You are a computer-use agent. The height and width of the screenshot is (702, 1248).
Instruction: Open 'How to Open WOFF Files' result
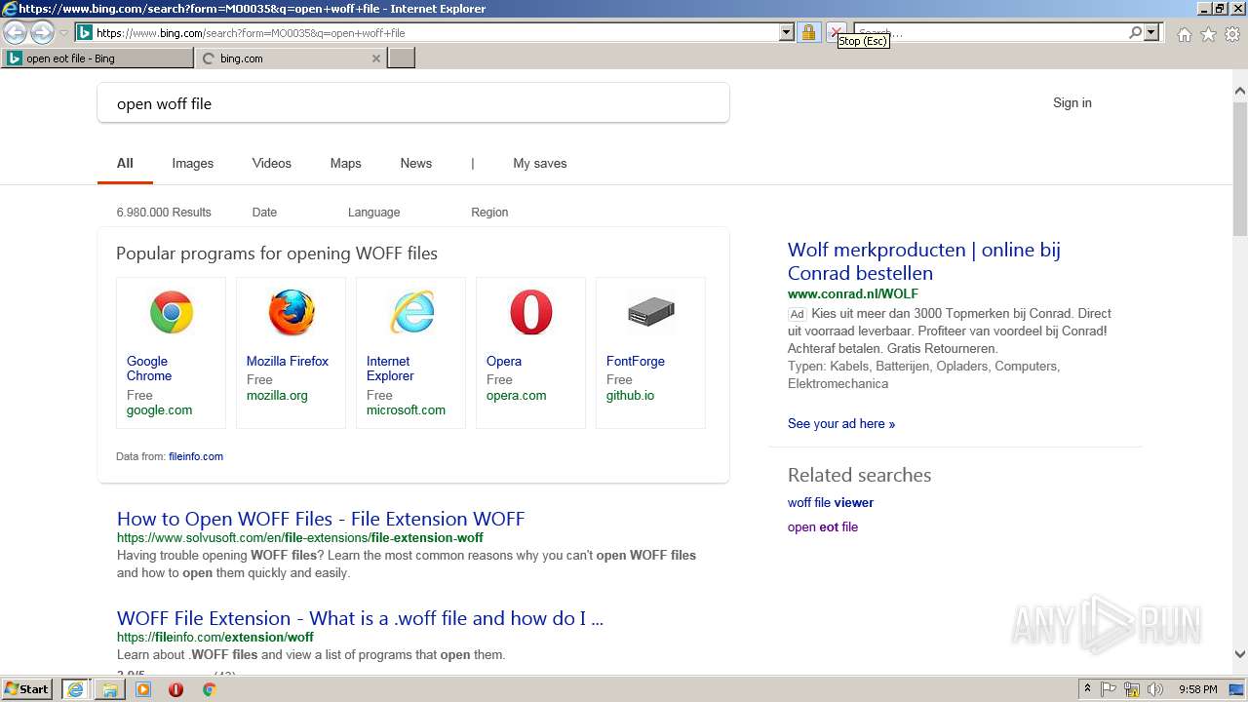pyautogui.click(x=321, y=519)
